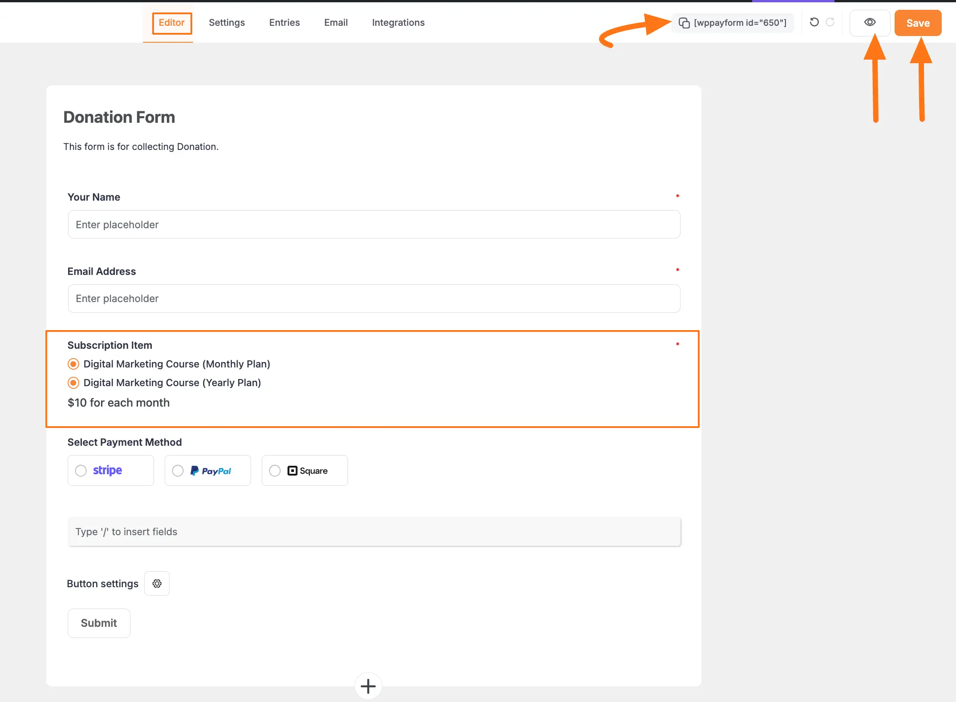Screen dimensions: 956x702
Task: Click the insert fields text area
Action: coord(374,532)
